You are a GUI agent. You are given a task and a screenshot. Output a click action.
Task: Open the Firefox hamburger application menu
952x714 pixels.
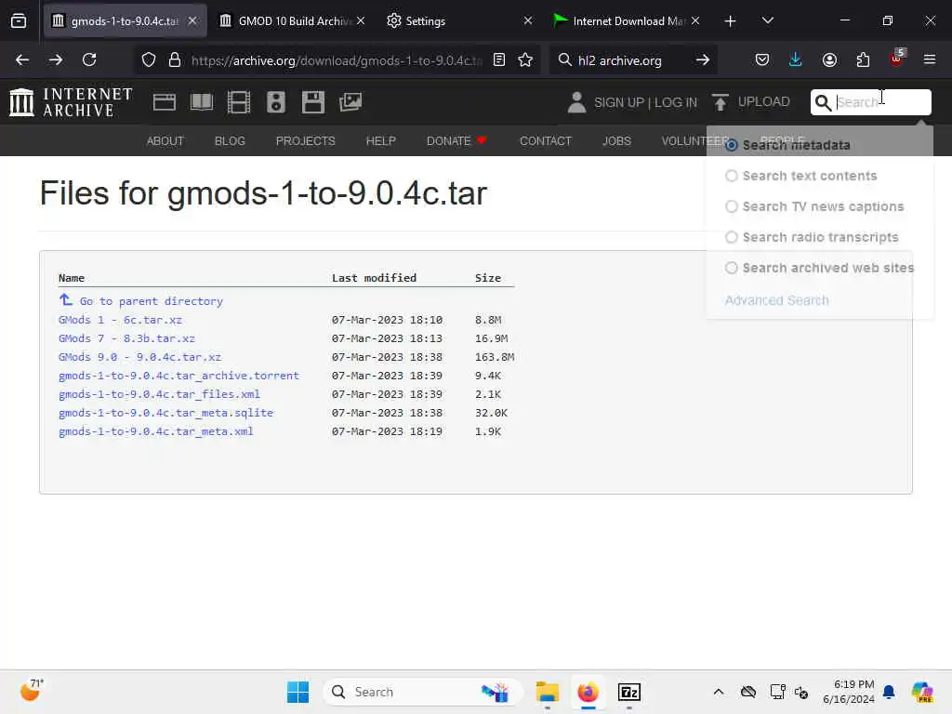pos(930,59)
